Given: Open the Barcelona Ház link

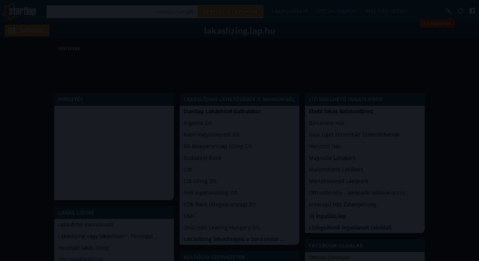Looking at the screenshot, I should 327,123.
